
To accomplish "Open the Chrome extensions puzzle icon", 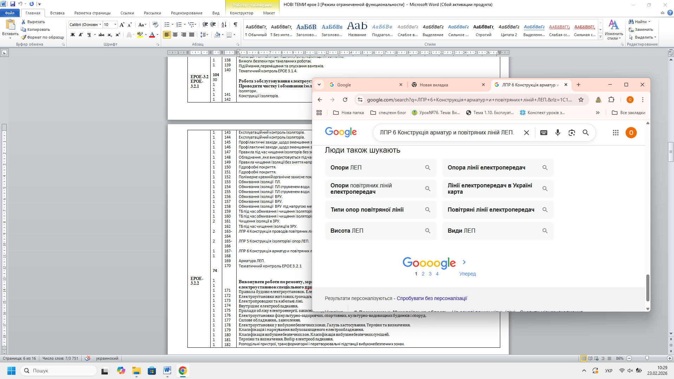I will (611, 100).
